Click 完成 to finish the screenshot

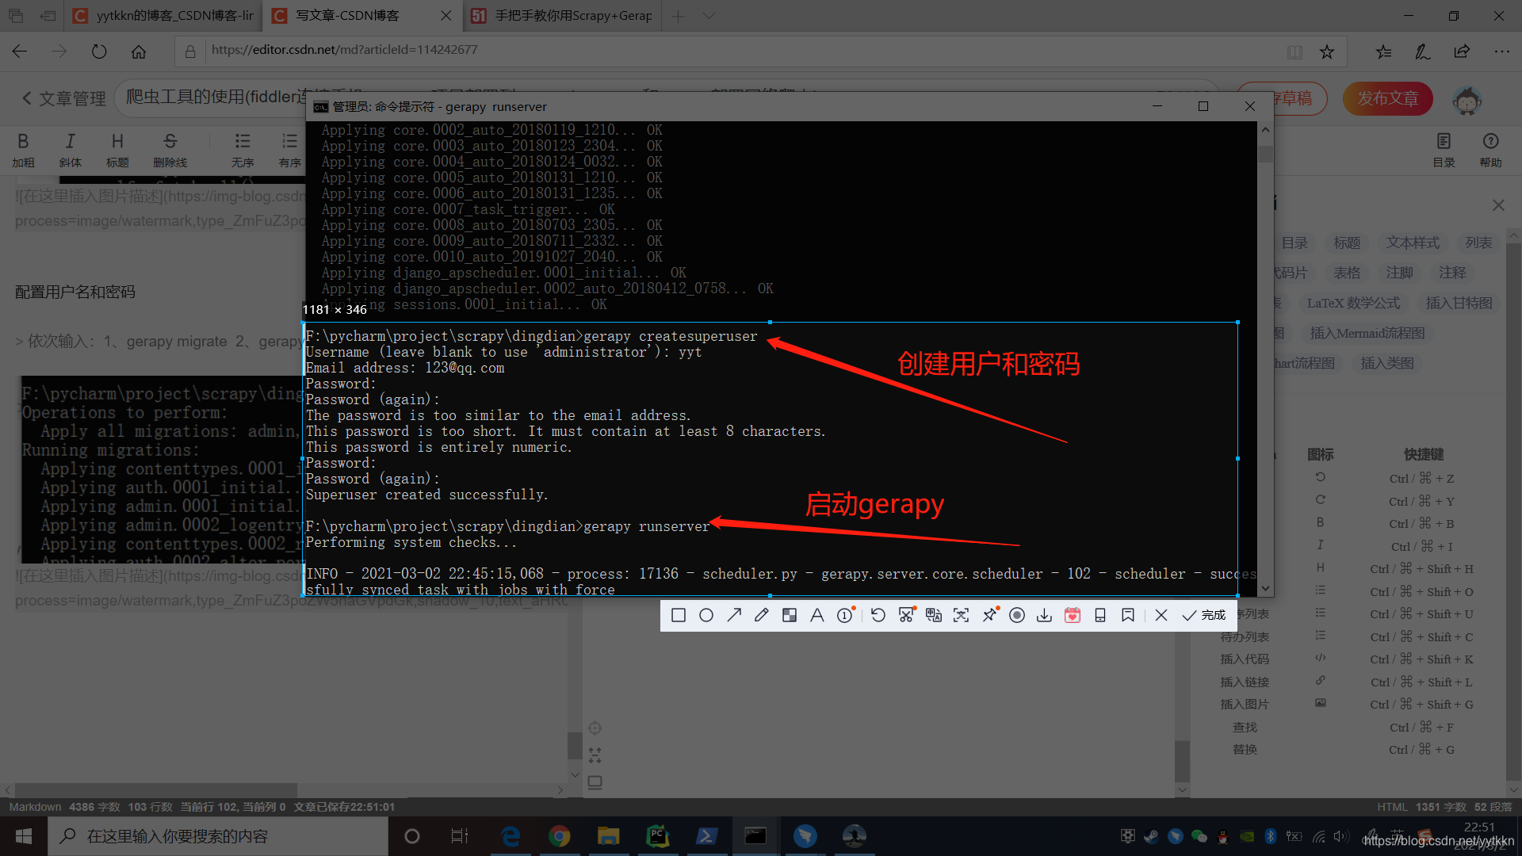click(1204, 616)
